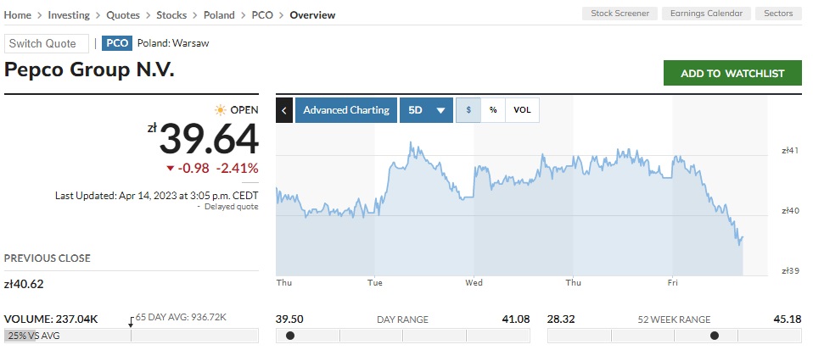This screenshot has height=350, width=813.
Task: Toggle chart to dollar price view
Action: coord(468,110)
